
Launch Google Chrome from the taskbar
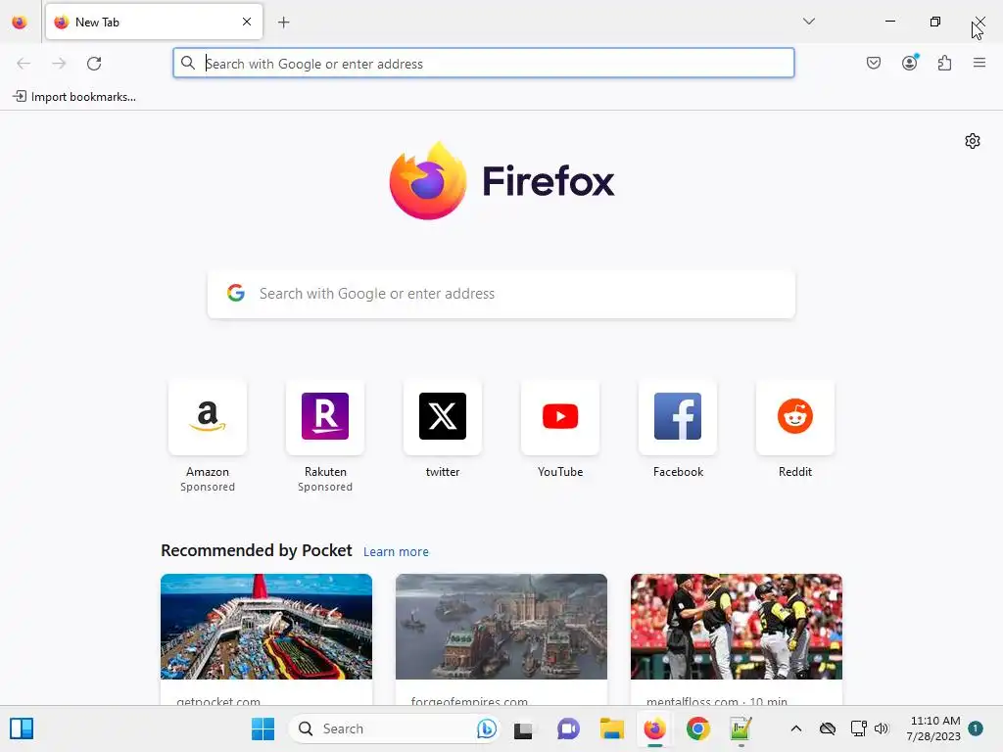697,728
